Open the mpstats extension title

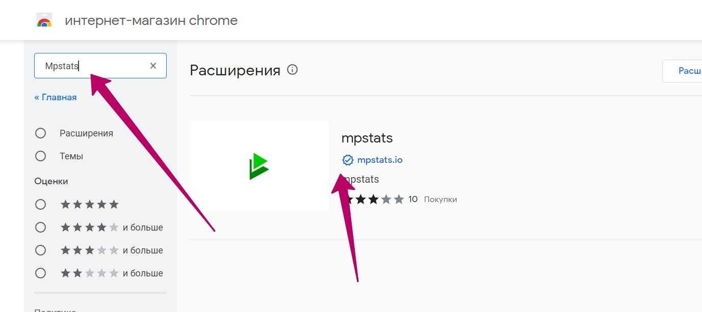coord(367,138)
